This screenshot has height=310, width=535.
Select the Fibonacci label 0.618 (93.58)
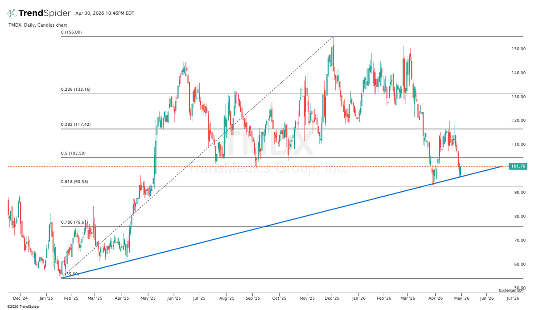pos(74,181)
